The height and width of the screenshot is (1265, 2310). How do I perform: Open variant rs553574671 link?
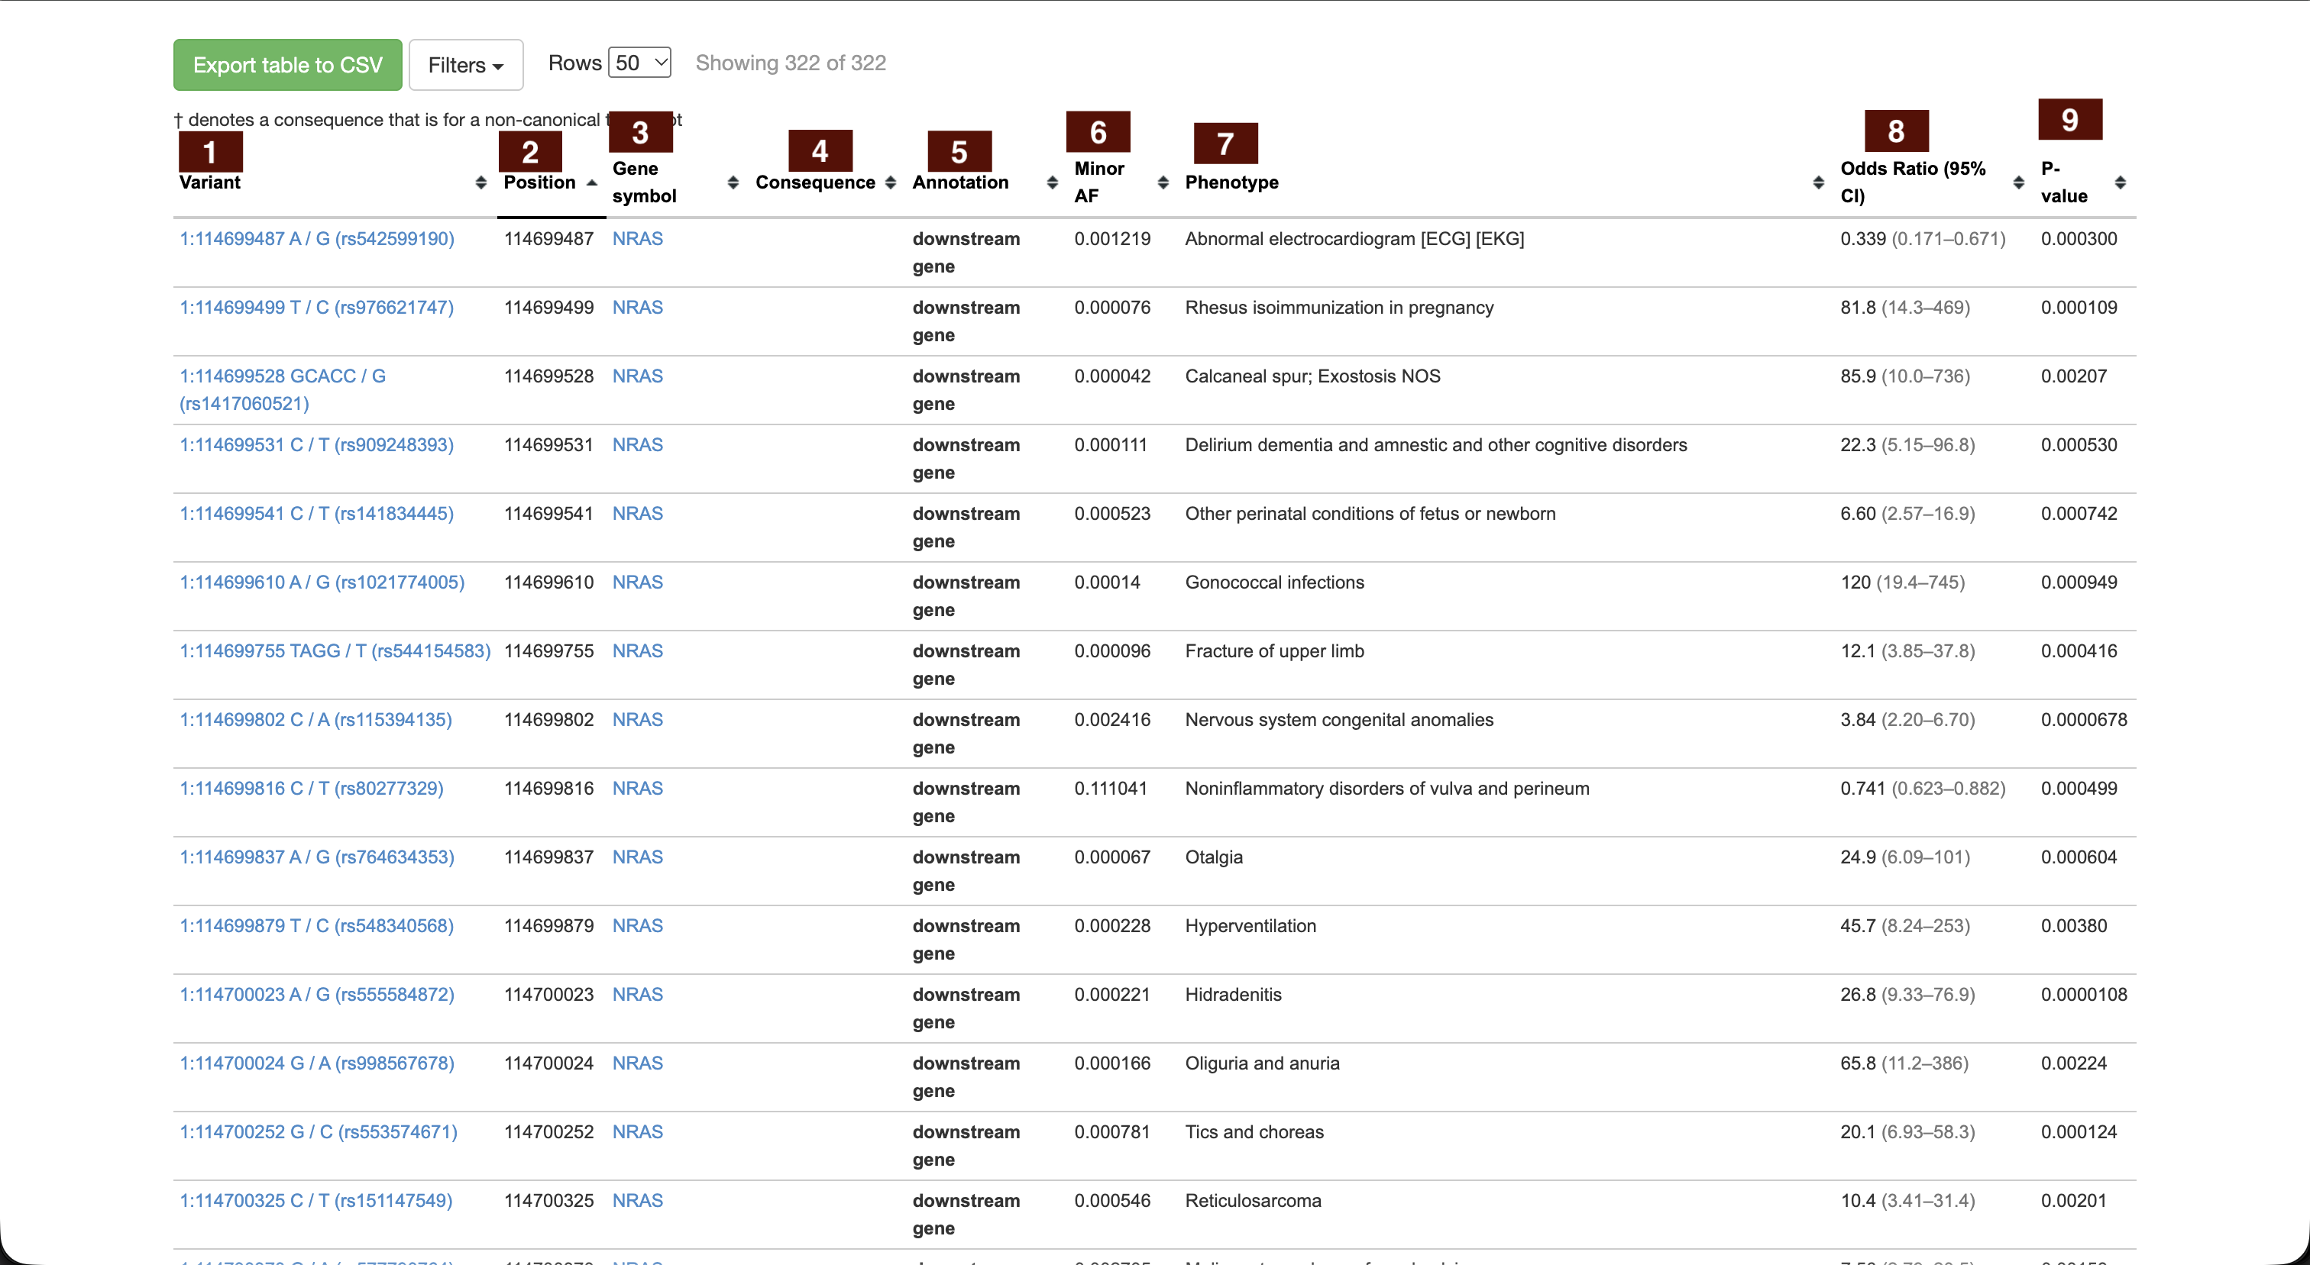[319, 1131]
